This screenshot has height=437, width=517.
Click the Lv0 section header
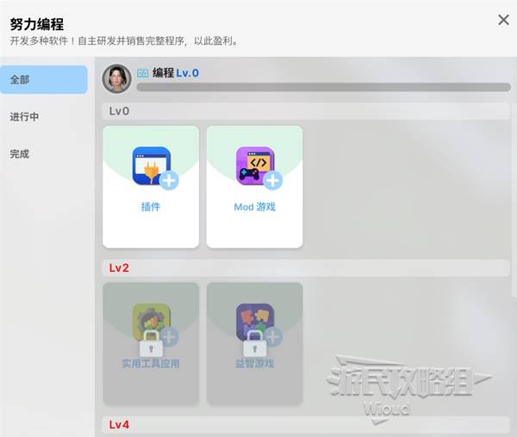click(306, 111)
